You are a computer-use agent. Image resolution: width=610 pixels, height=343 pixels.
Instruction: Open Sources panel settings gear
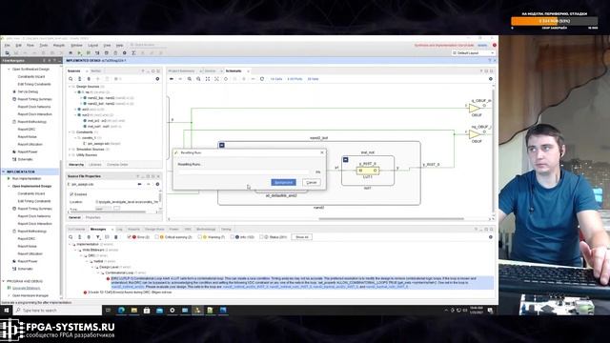point(157,79)
